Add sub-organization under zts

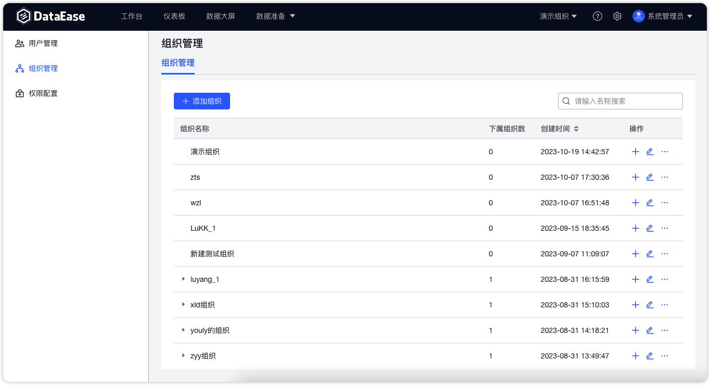click(x=635, y=177)
